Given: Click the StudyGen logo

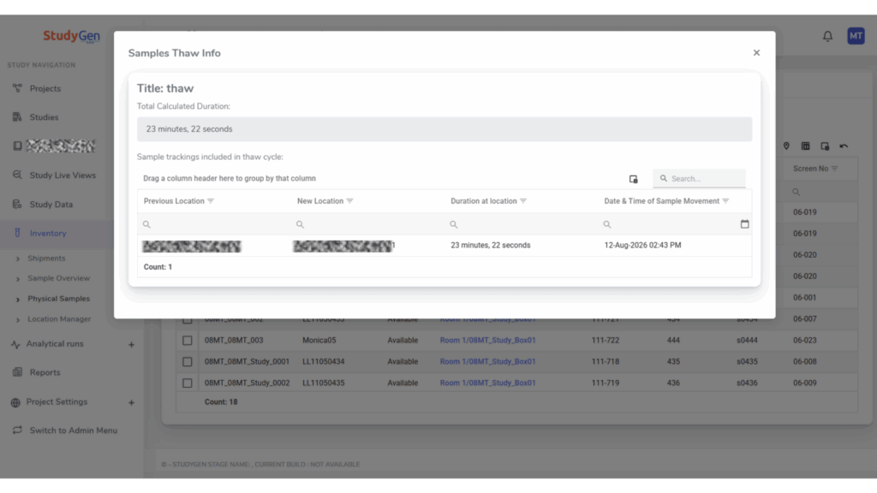Looking at the screenshot, I should pyautogui.click(x=72, y=36).
